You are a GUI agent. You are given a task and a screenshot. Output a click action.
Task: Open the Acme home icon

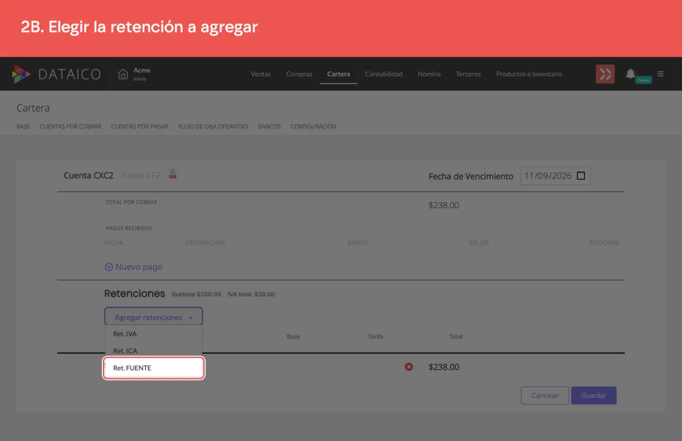point(123,74)
